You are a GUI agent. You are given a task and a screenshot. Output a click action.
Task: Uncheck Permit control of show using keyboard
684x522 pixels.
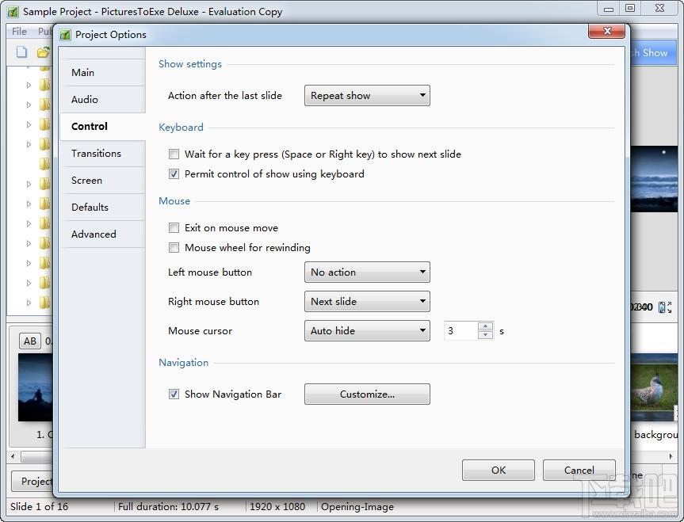[x=174, y=174]
